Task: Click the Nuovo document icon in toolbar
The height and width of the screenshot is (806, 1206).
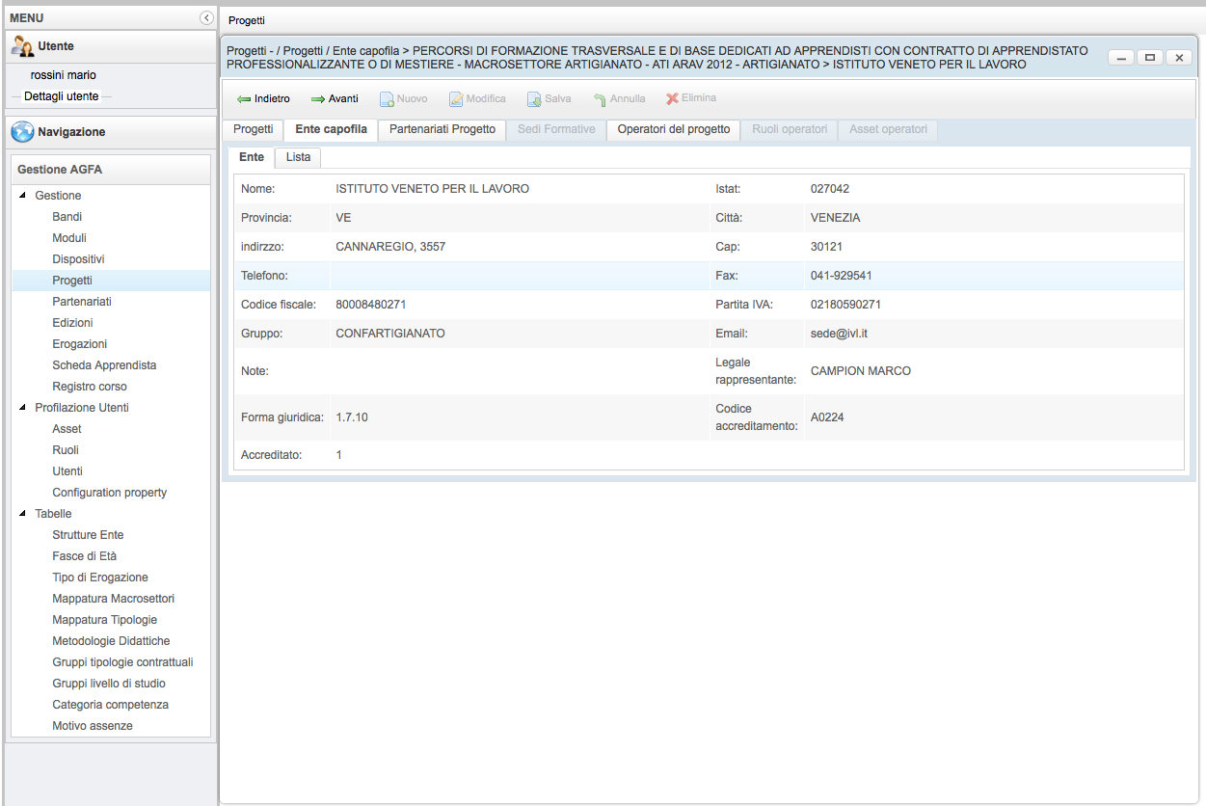Action: [386, 99]
